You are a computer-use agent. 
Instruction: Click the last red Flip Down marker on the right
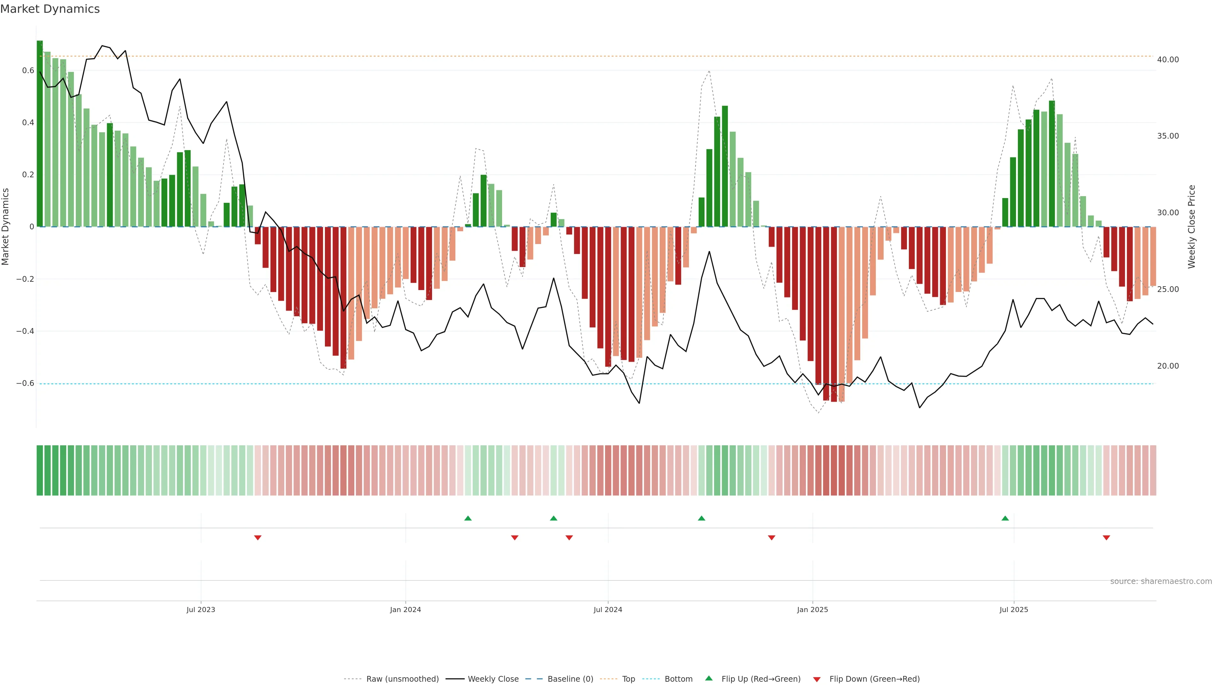point(1106,538)
